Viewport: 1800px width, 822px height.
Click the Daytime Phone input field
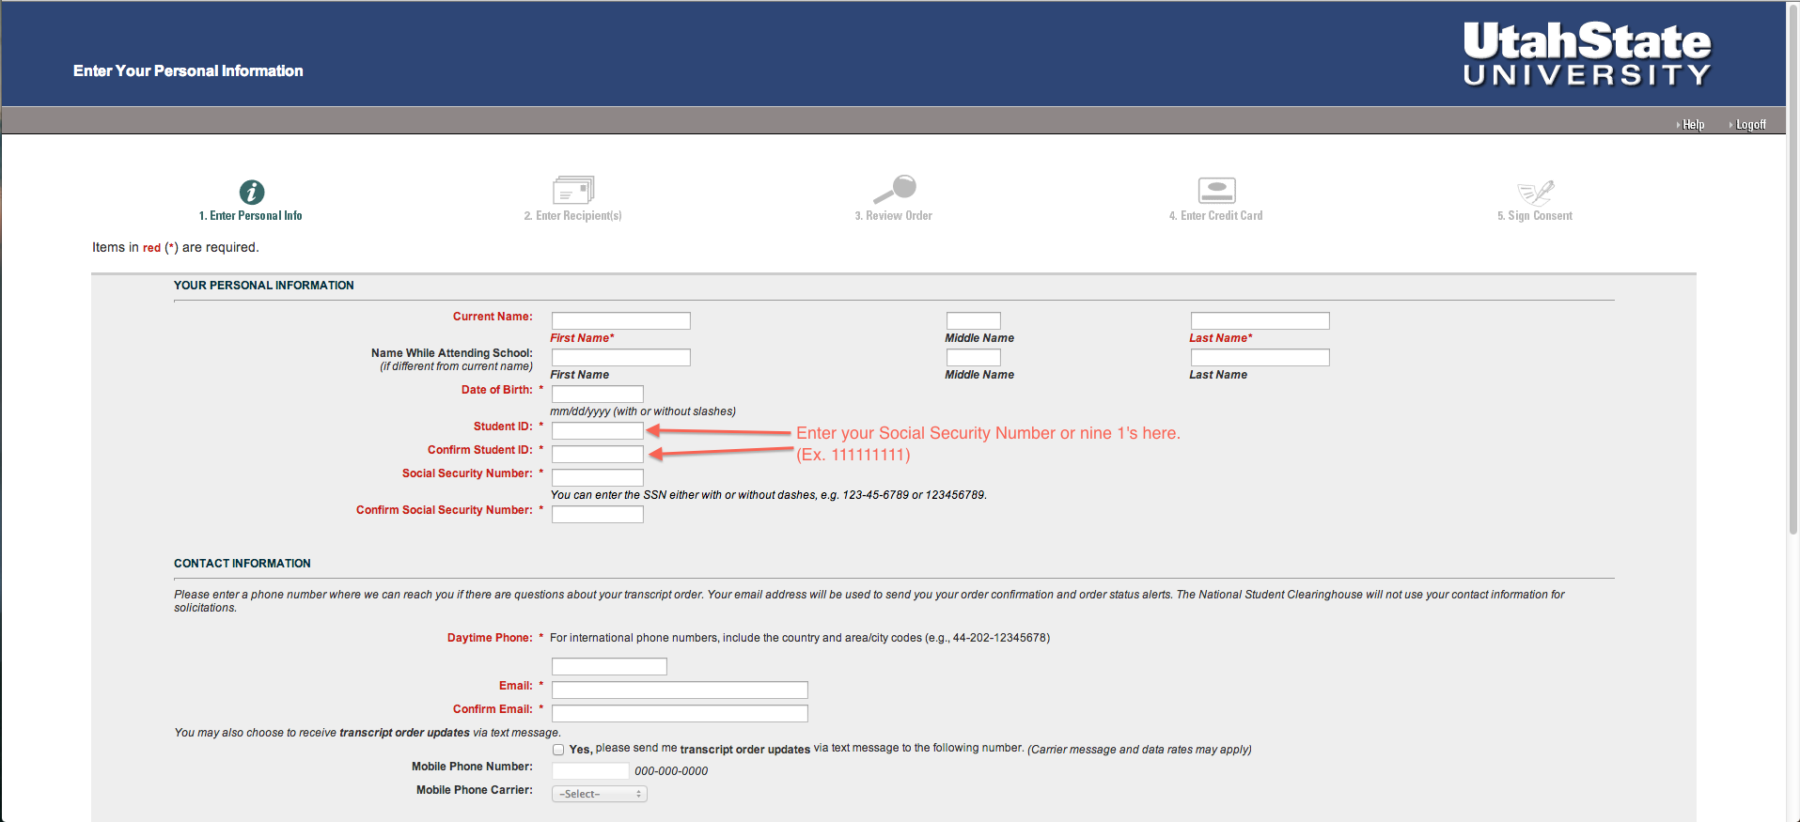609,666
